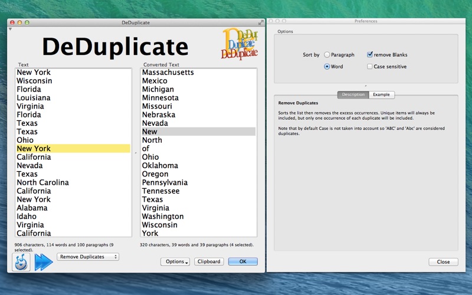Select the highlighted New row in Converted Text
472x295 pixels.
[x=199, y=132]
